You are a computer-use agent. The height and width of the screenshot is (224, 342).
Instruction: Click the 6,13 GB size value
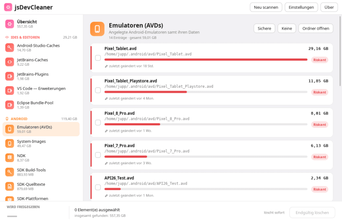click(319, 145)
